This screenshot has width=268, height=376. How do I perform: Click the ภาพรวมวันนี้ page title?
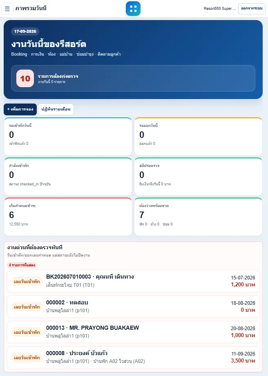click(31, 9)
